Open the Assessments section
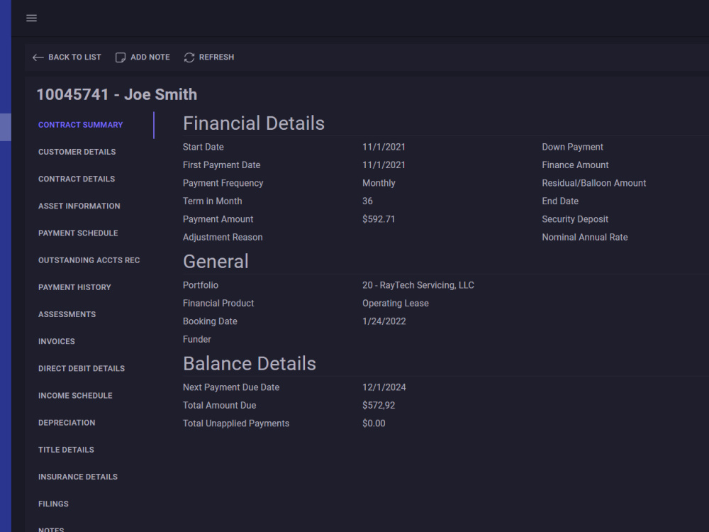 click(x=67, y=314)
